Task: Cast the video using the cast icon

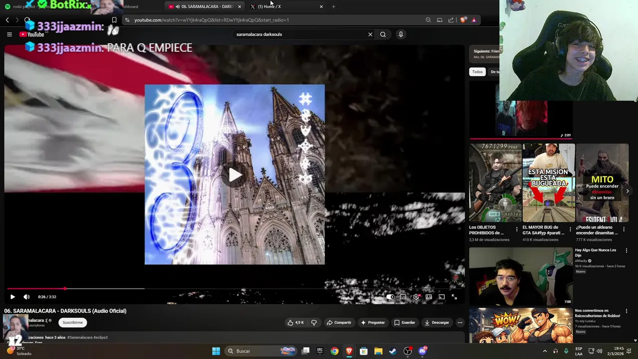Action: click(442, 297)
